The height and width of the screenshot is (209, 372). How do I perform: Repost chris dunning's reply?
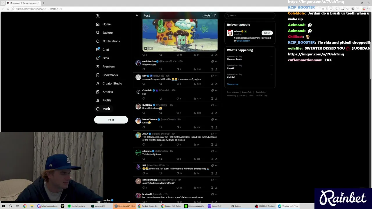tap(161, 188)
